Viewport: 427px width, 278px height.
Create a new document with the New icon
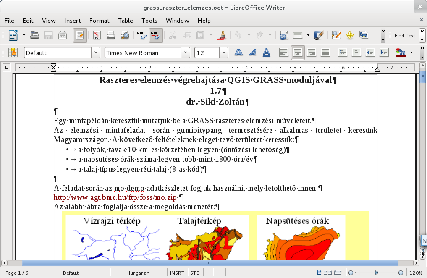click(x=13, y=35)
